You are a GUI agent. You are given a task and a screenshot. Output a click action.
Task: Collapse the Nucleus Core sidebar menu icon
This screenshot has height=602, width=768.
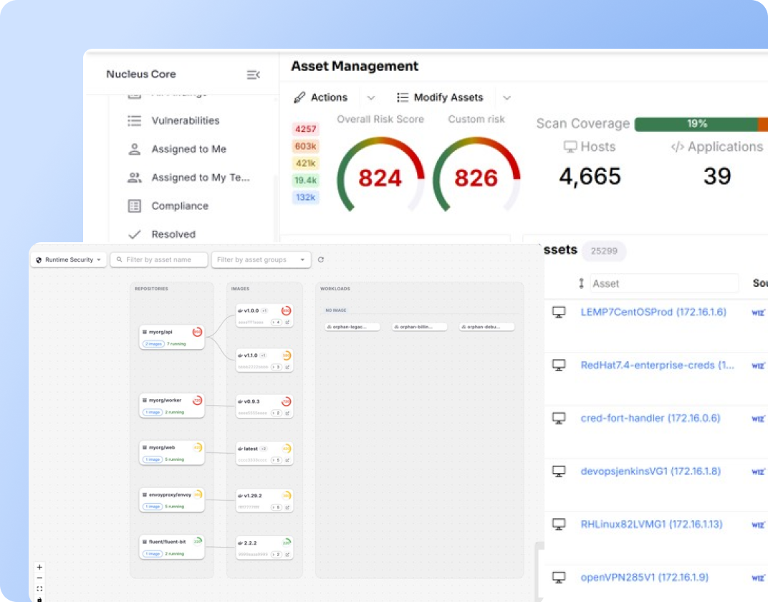(253, 75)
